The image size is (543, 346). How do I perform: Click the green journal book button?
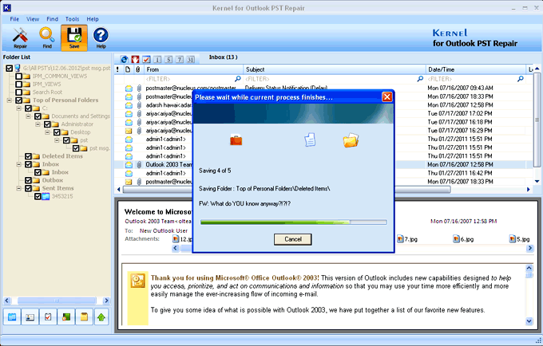66,317
